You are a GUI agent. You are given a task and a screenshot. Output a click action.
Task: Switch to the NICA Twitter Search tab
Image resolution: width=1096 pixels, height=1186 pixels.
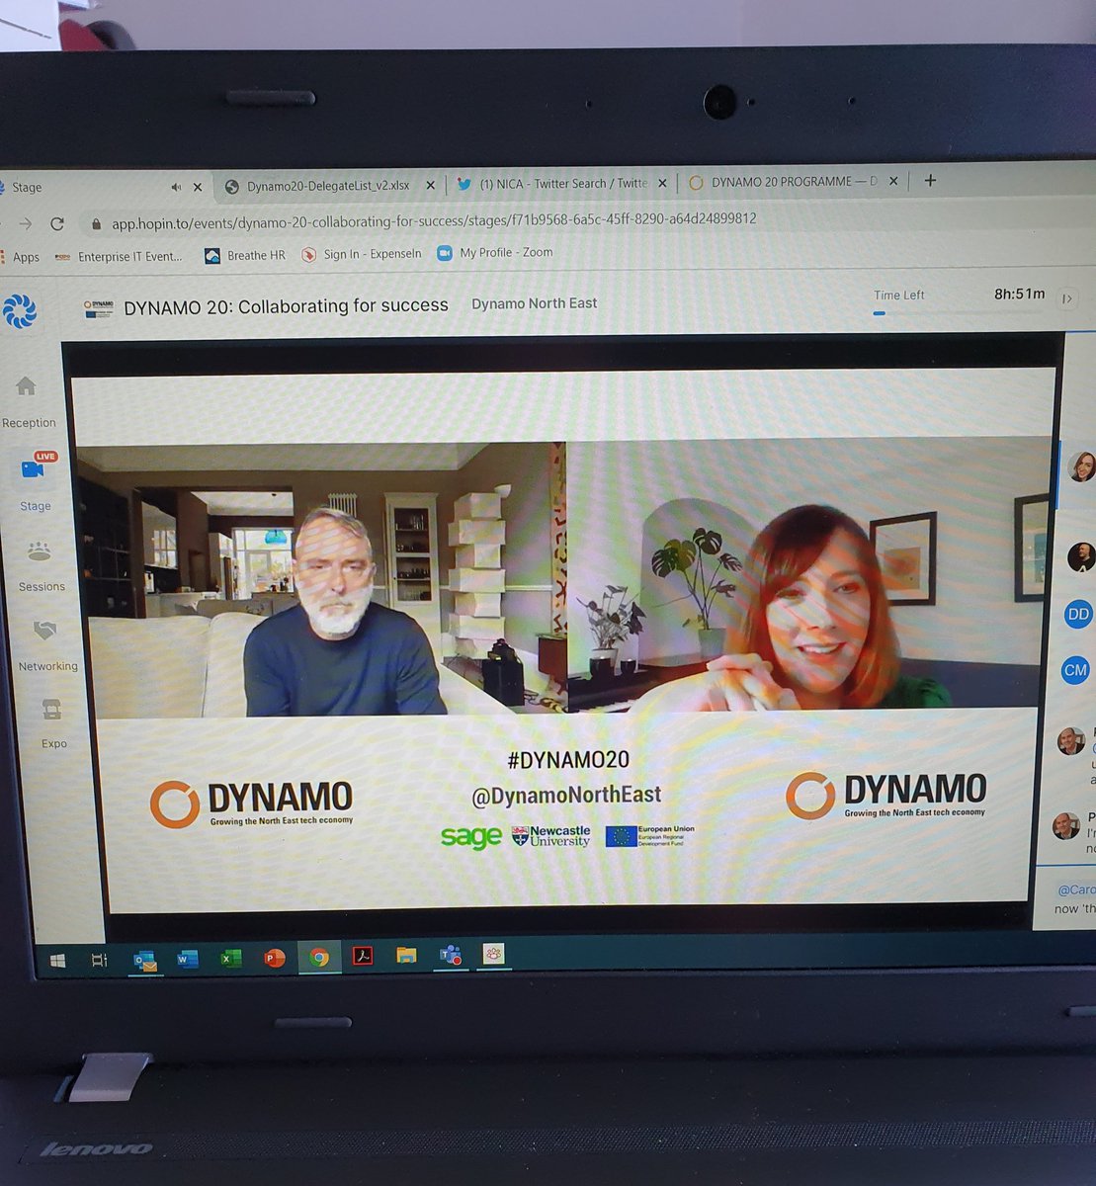click(x=558, y=183)
